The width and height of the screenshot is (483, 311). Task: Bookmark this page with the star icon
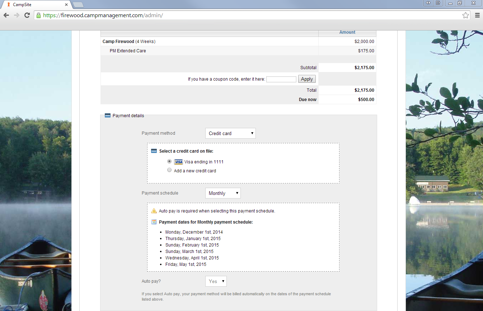465,15
